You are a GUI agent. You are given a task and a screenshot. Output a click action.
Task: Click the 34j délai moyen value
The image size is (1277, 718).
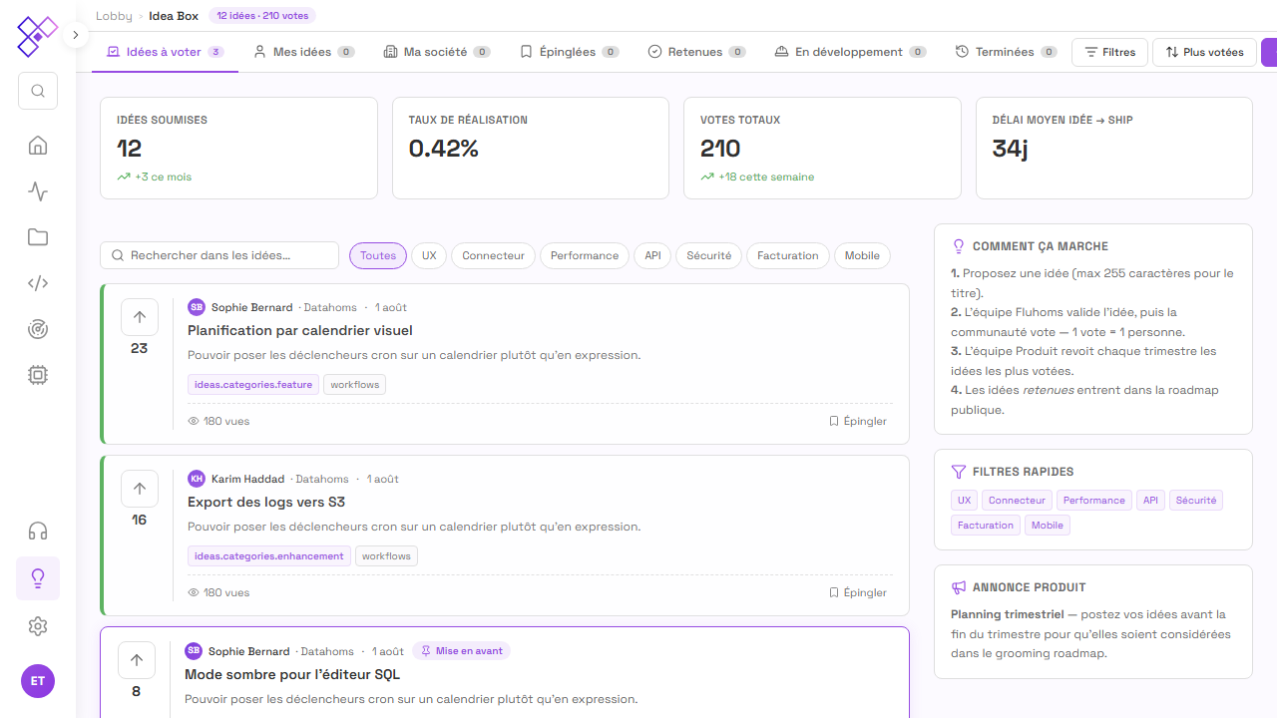pyautogui.click(x=1011, y=149)
